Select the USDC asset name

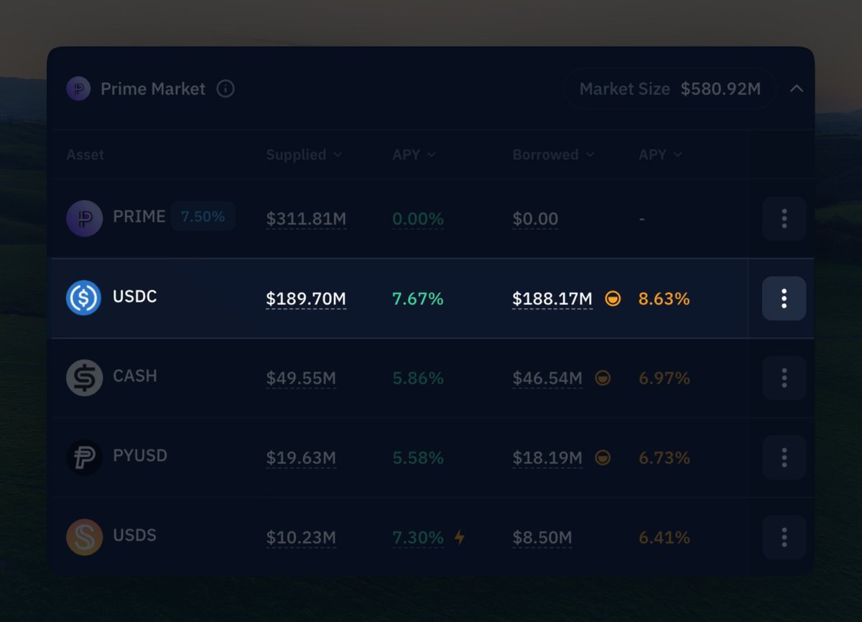click(135, 296)
